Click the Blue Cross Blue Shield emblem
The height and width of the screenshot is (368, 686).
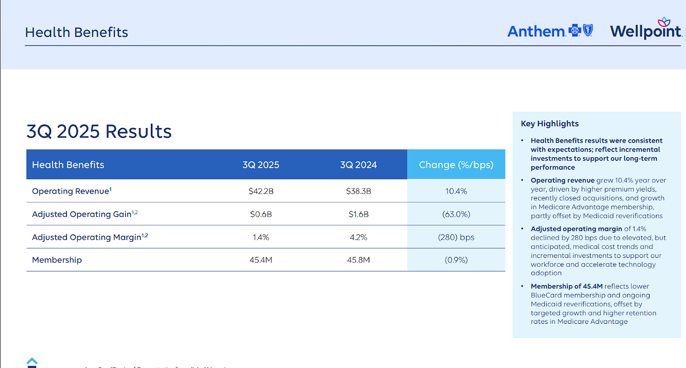point(580,31)
